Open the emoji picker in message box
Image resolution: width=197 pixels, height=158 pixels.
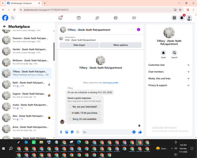coord(134,132)
